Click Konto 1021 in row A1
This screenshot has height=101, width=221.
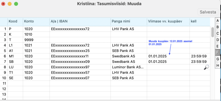(x=28, y=51)
